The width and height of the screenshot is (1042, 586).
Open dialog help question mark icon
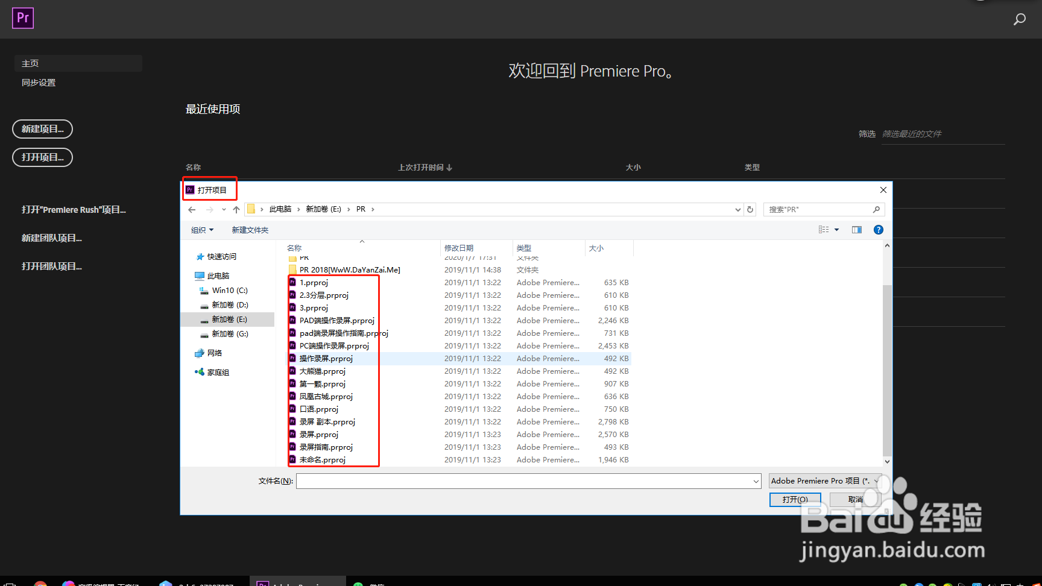(x=879, y=230)
